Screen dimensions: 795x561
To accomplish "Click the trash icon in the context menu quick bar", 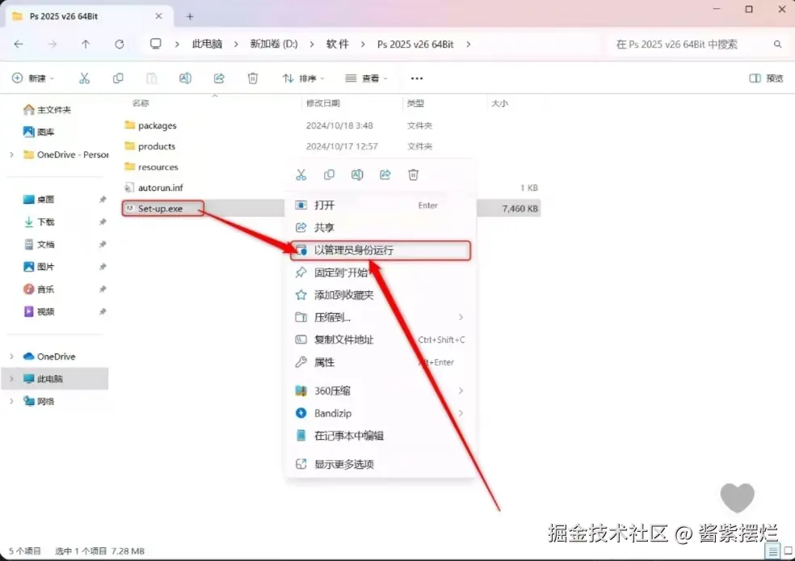I will 411,175.
